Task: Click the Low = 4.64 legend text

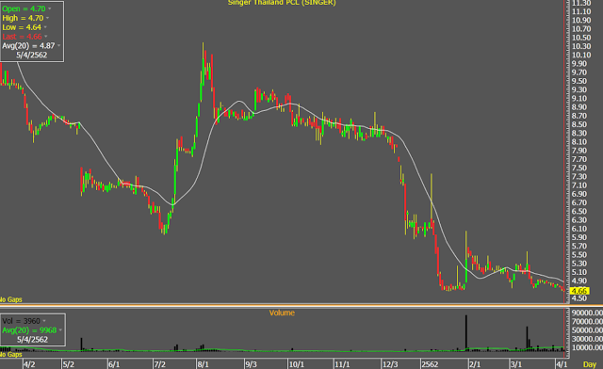Action: pyautogui.click(x=22, y=27)
